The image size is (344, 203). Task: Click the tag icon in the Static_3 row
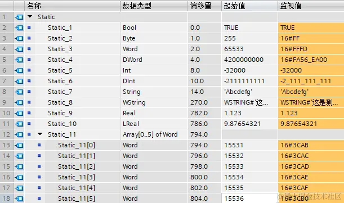coord(19,49)
